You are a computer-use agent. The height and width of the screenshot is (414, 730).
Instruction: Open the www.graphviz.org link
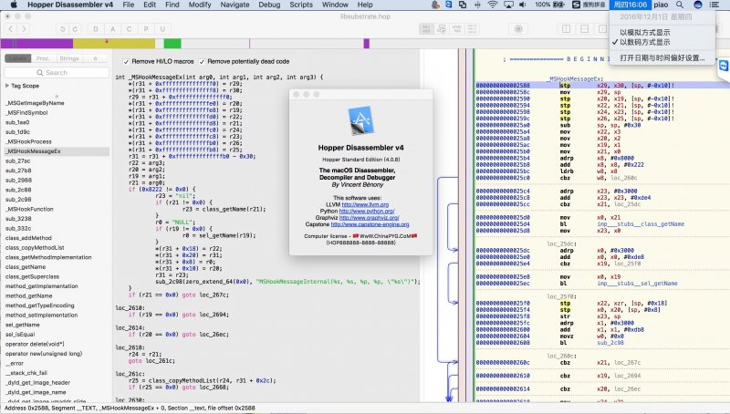point(370,218)
